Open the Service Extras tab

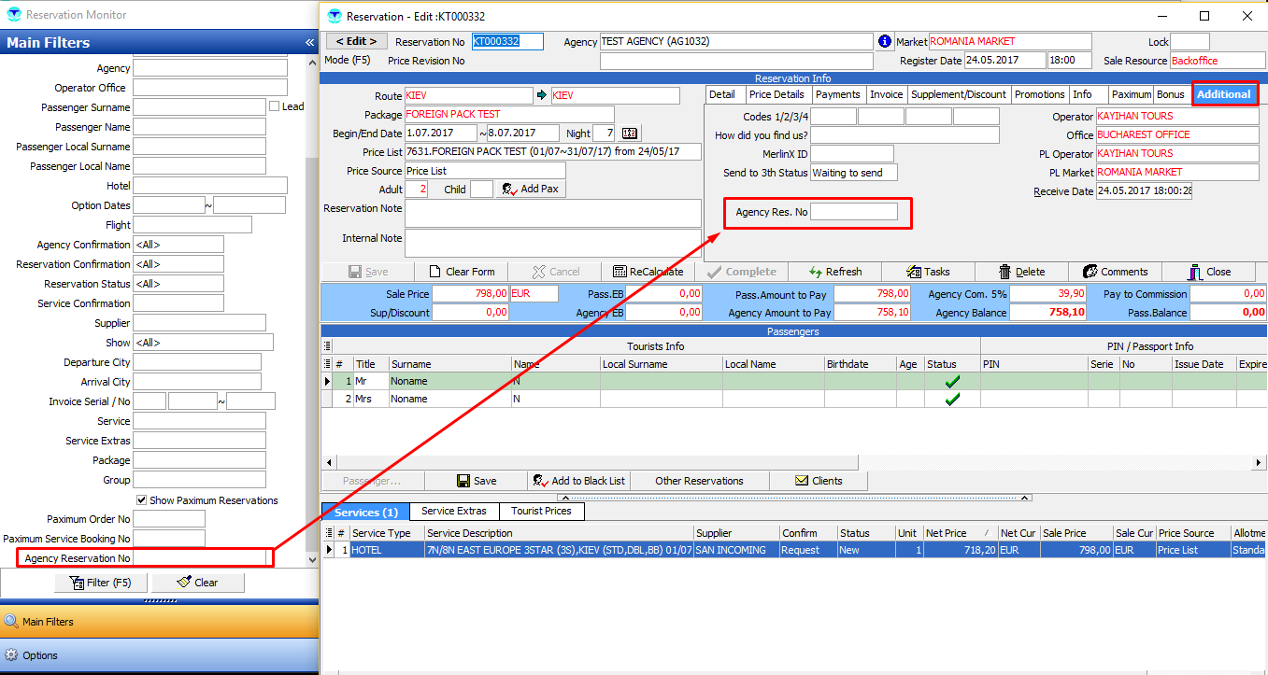(454, 512)
